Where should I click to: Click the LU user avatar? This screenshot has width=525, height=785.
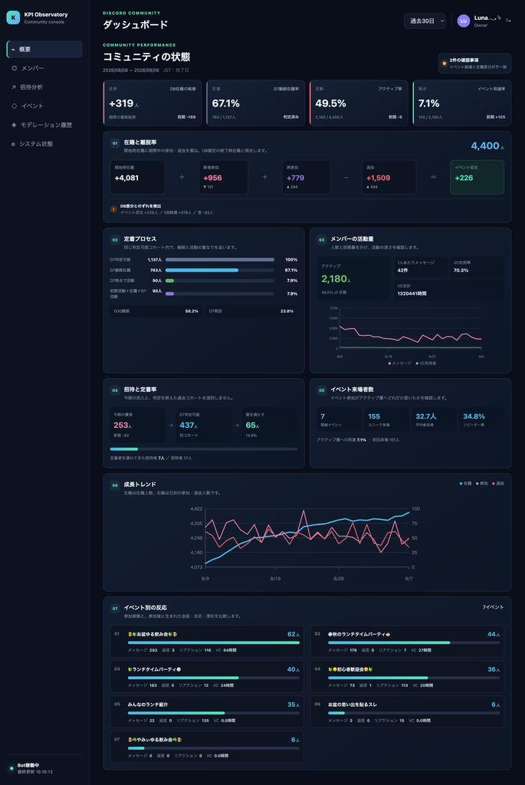tap(464, 21)
